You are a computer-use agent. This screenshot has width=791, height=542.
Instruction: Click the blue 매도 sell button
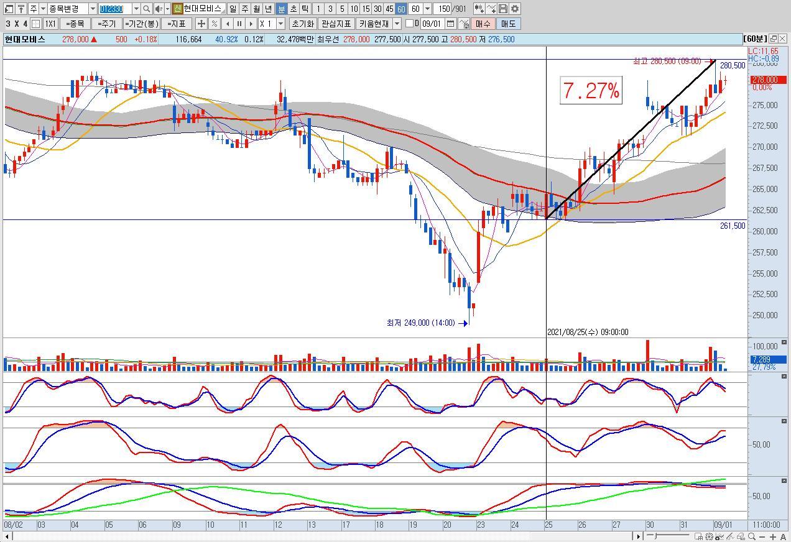point(509,24)
